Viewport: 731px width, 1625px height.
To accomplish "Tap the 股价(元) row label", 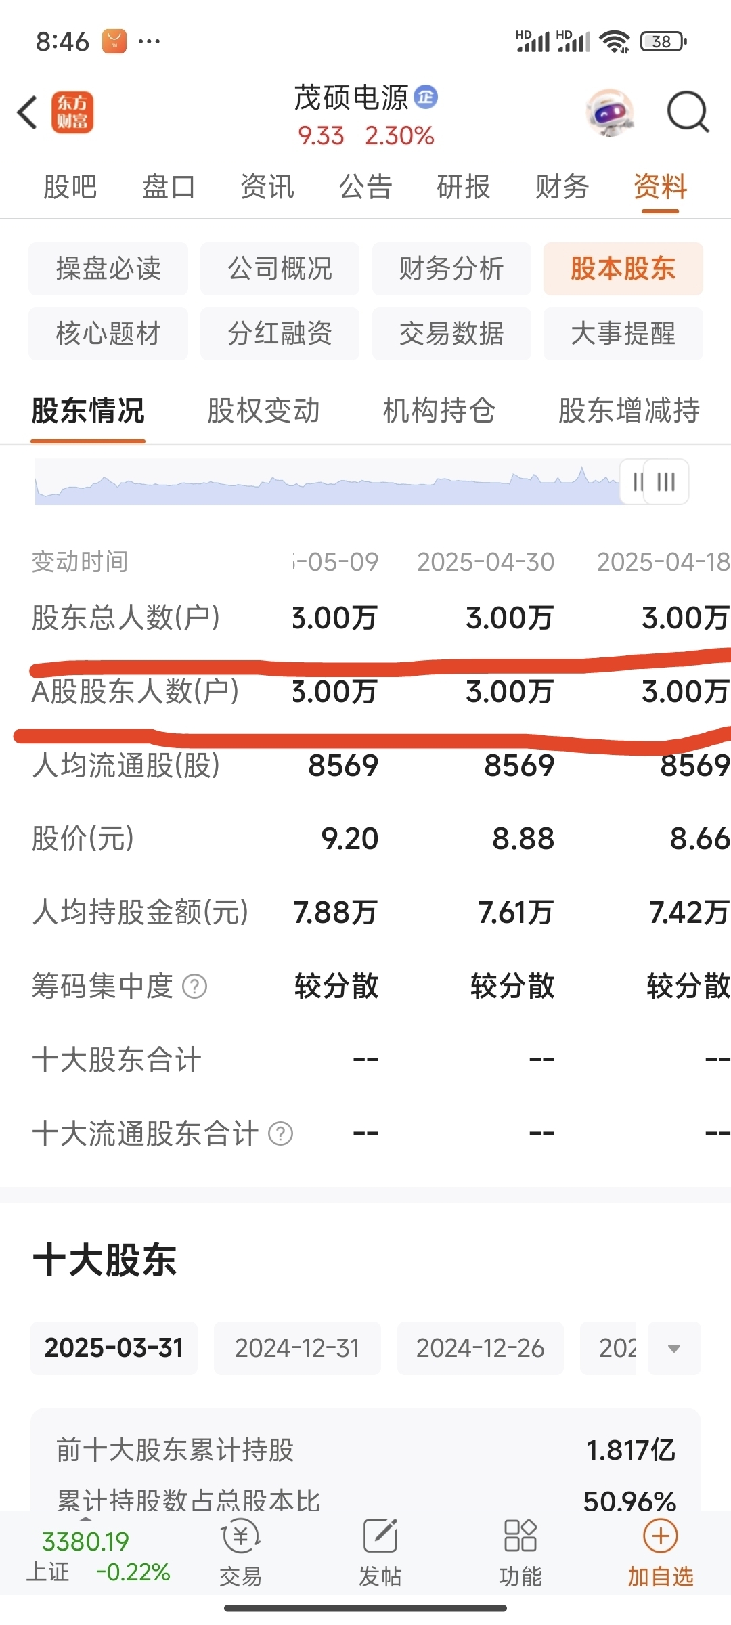I will tap(83, 838).
